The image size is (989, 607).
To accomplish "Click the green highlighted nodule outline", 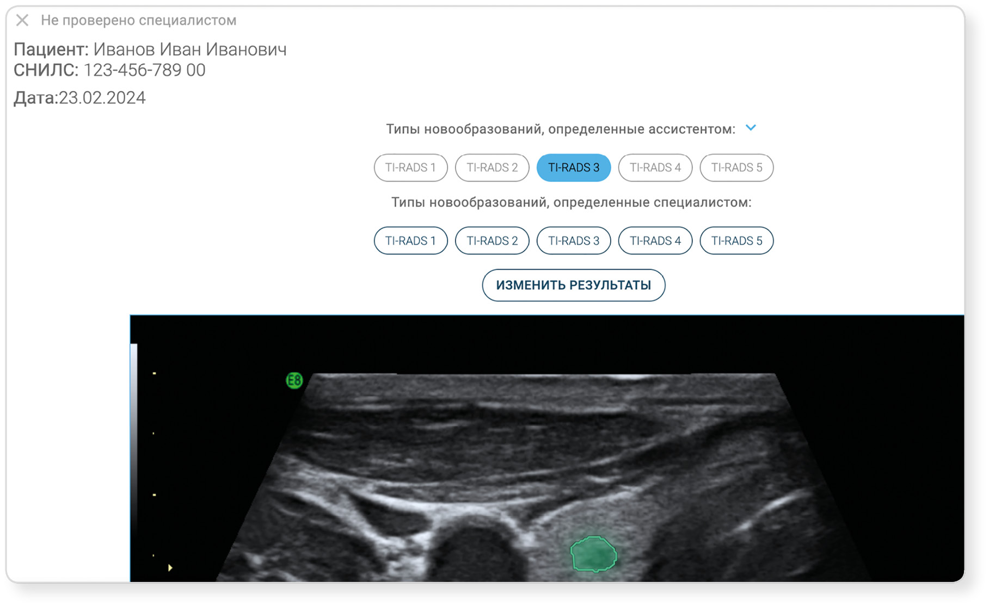I will [593, 554].
